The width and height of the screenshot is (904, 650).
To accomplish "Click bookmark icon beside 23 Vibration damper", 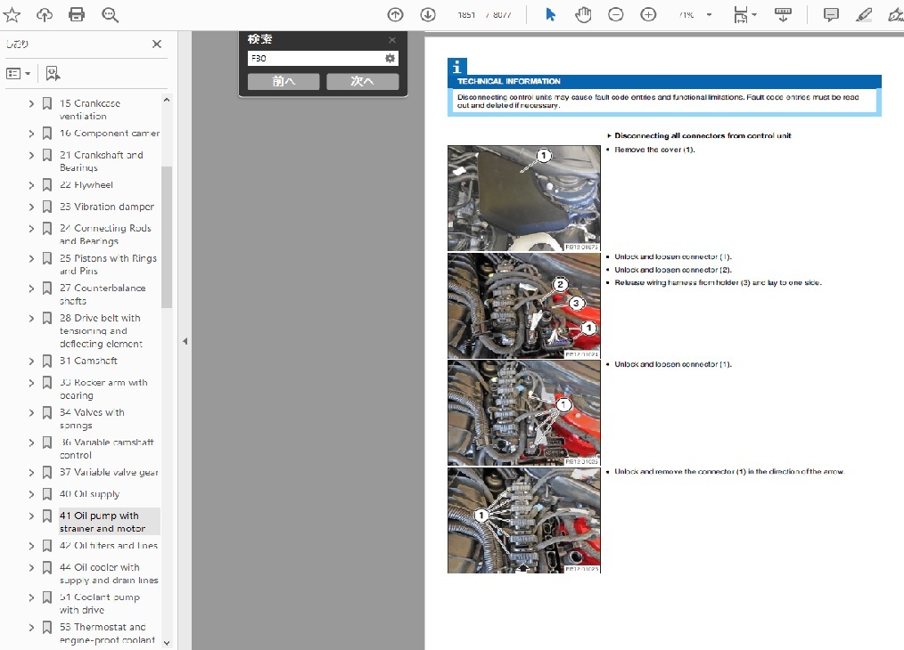I will click(x=47, y=207).
